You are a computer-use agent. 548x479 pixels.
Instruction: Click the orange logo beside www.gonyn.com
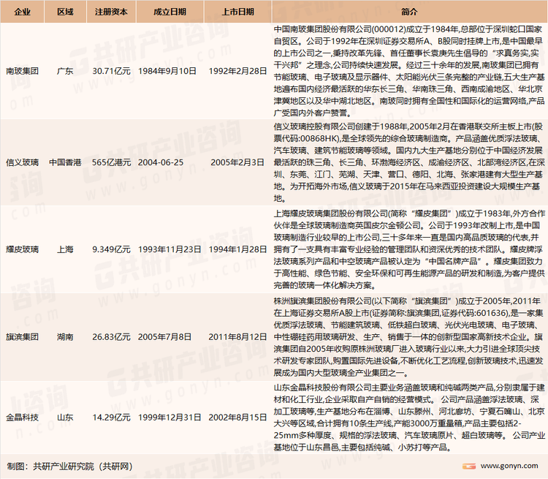point(468,466)
